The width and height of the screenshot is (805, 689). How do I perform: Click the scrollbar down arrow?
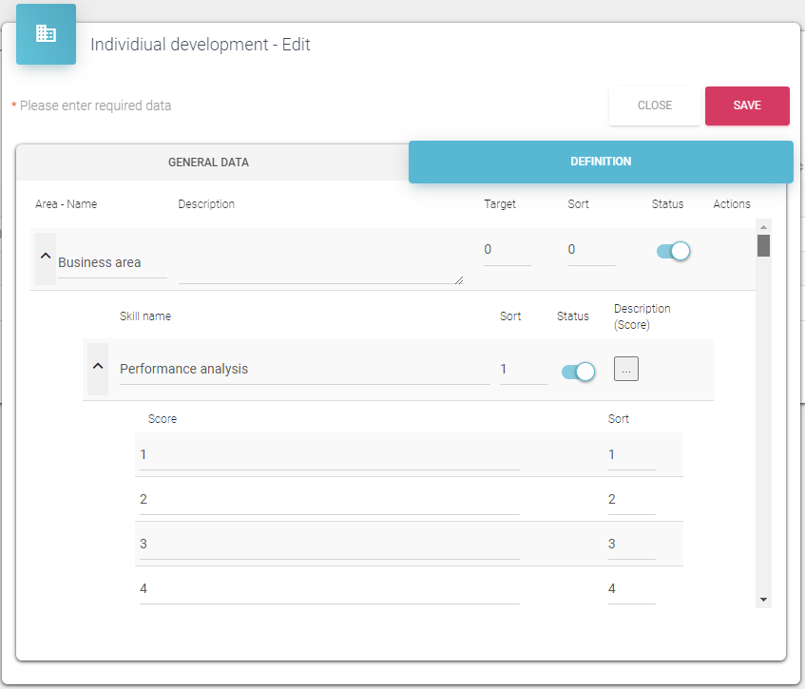click(763, 600)
